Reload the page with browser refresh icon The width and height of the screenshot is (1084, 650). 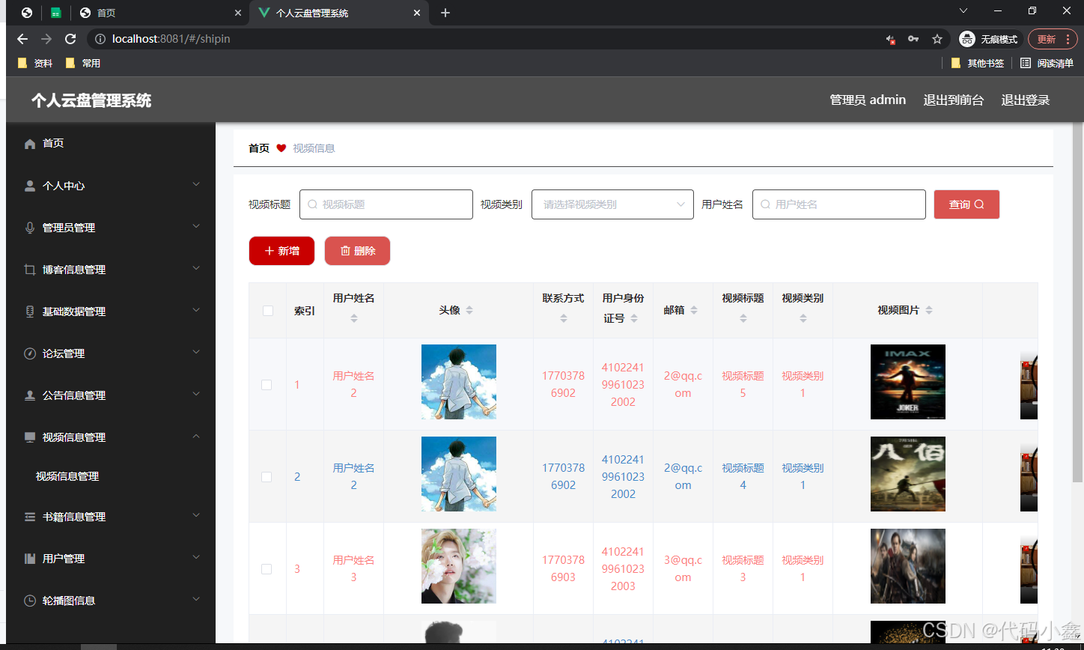[x=70, y=39]
